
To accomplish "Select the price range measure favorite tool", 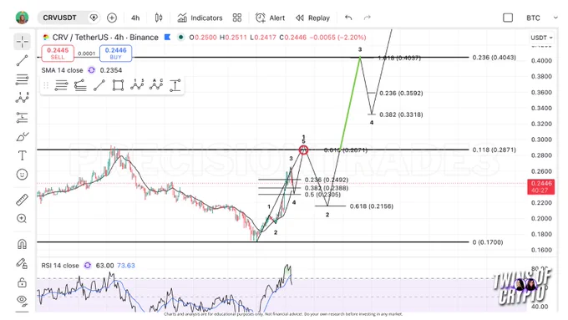I will [x=175, y=85].
